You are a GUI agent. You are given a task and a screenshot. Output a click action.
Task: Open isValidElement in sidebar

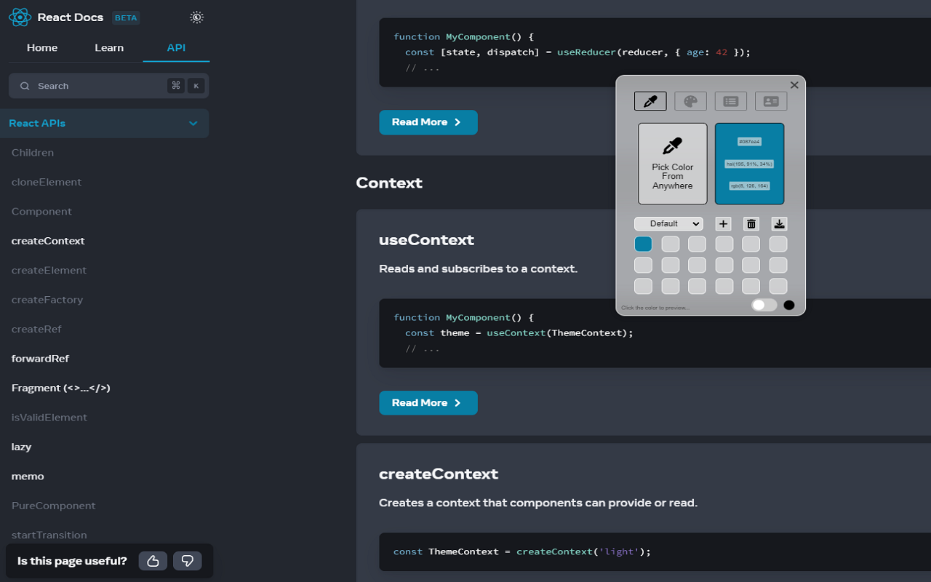click(49, 417)
